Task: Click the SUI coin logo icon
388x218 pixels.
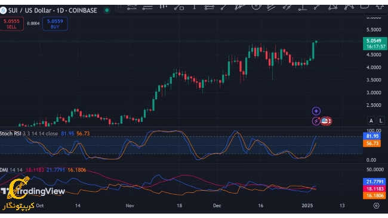Action: 3,10
